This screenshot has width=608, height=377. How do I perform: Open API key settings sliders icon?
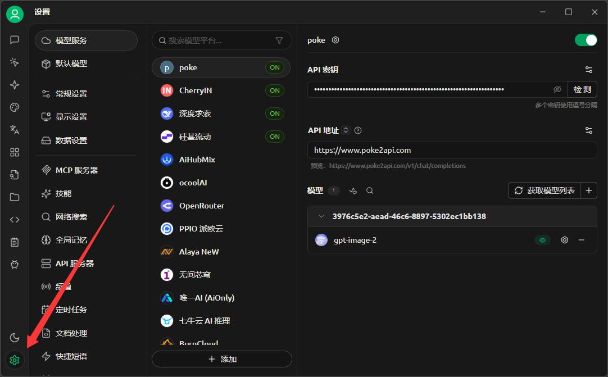coord(588,70)
